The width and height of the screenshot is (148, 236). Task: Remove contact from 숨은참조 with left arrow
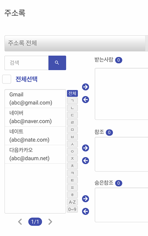(x=85, y=211)
